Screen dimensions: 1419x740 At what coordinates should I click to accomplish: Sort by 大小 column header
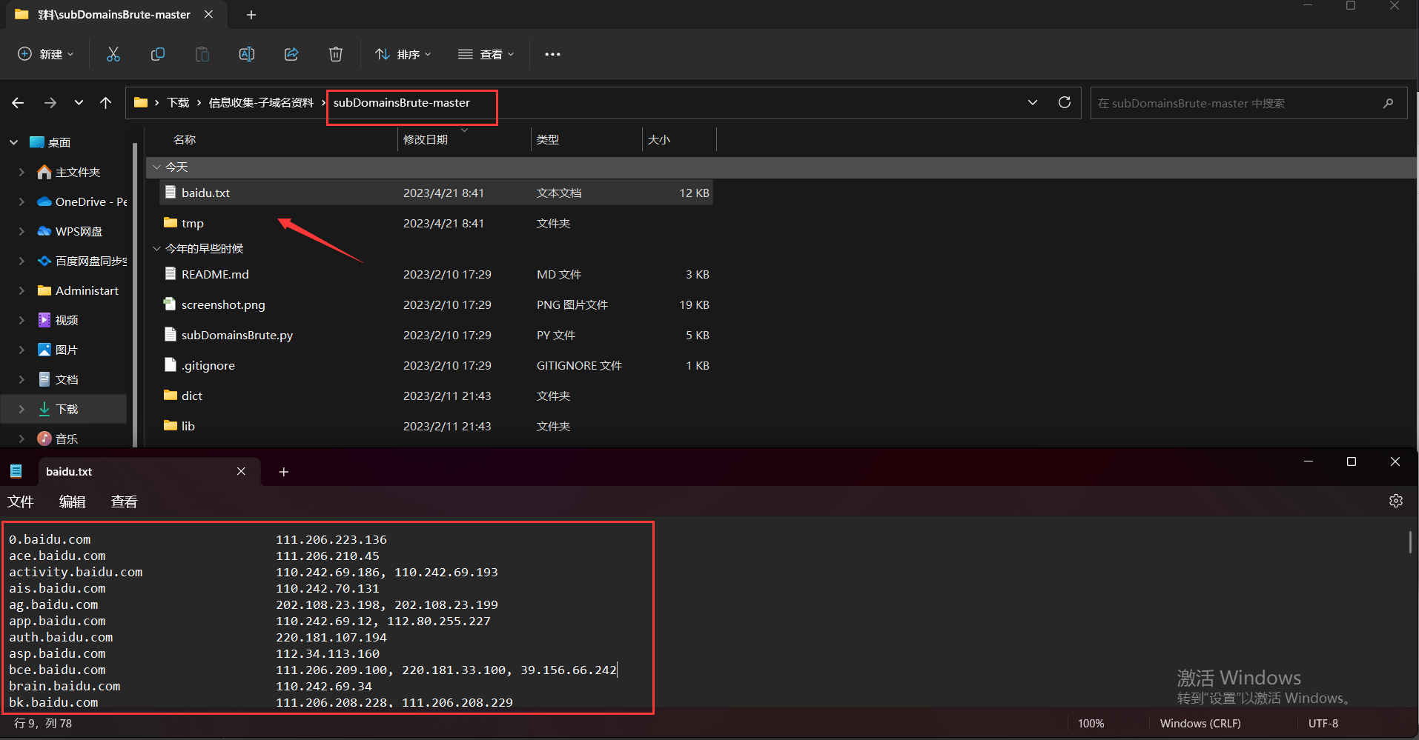click(x=659, y=139)
